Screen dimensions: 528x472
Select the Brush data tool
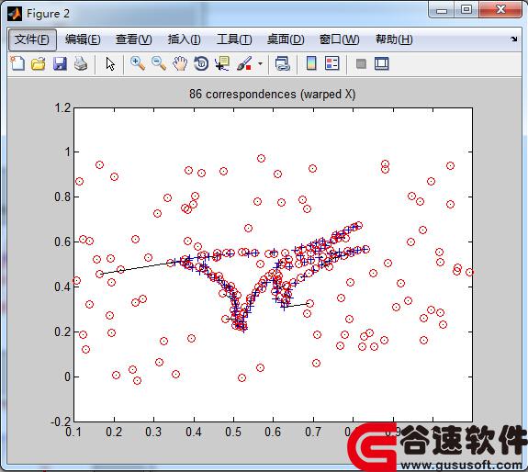click(244, 63)
